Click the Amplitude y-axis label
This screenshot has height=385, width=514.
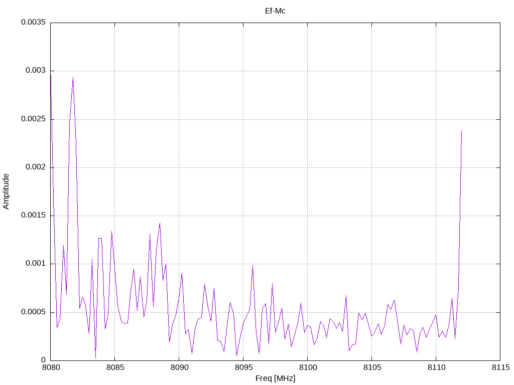6,191
